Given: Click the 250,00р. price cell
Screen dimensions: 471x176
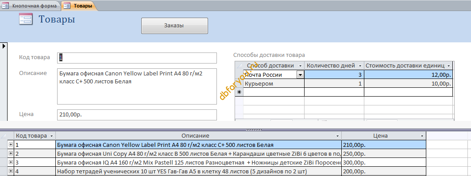Looking at the screenshot, I should tap(384, 154).
